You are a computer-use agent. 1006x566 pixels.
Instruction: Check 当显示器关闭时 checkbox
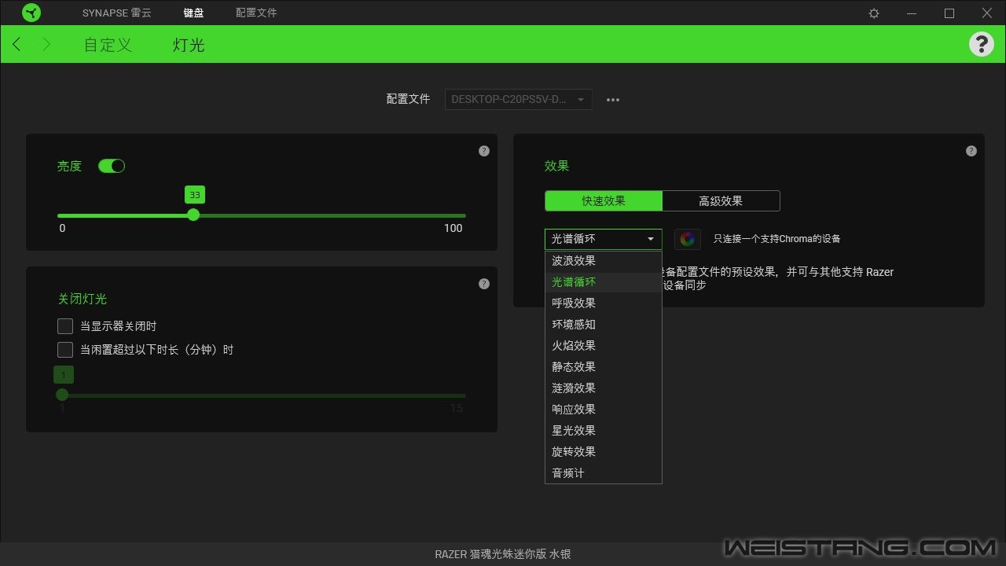coord(65,326)
